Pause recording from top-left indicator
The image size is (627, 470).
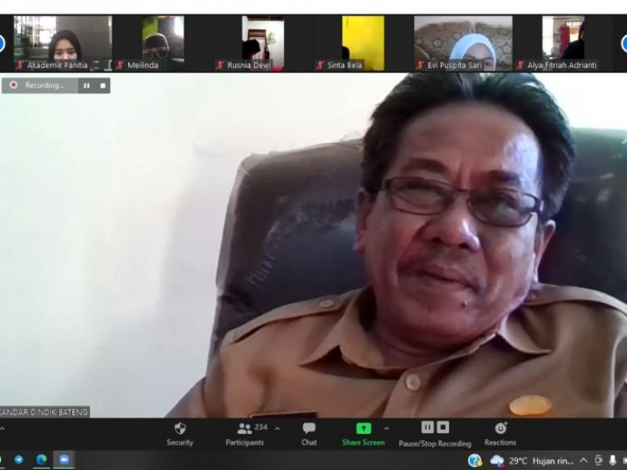click(86, 85)
